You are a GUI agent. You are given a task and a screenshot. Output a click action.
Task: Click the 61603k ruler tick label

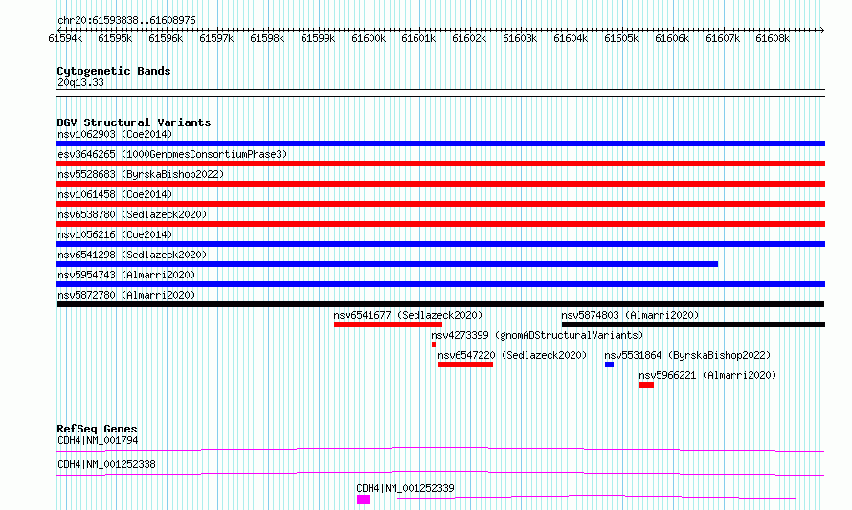(520, 38)
